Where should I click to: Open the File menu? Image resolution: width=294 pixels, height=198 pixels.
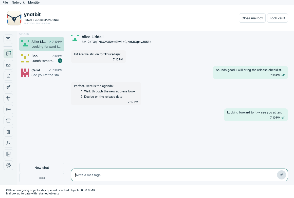pos(5,3)
